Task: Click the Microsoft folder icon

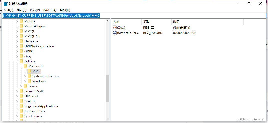Action: [25, 66]
